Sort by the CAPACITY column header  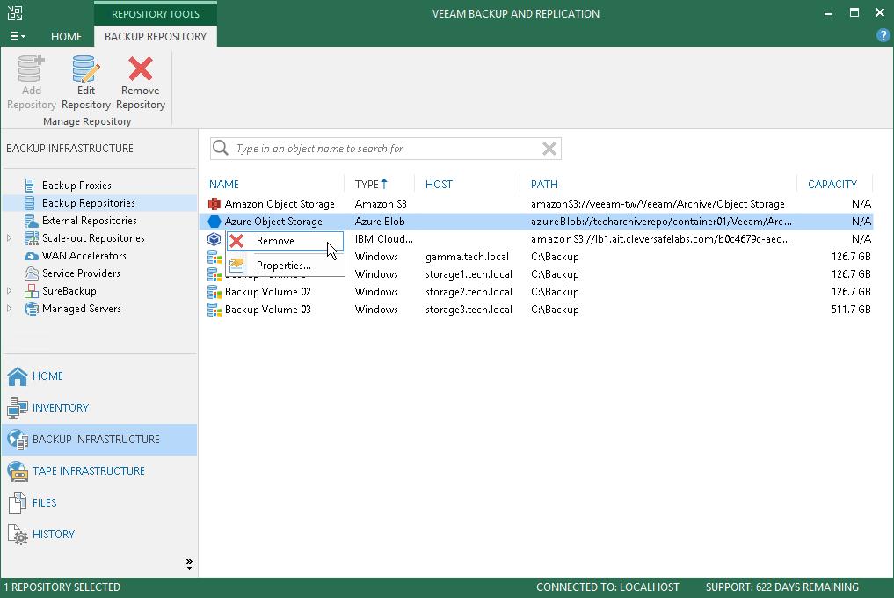point(832,185)
